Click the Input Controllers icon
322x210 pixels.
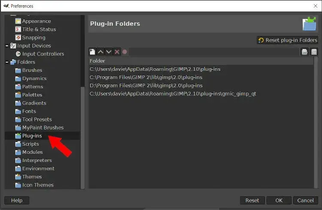pyautogui.click(x=18, y=54)
